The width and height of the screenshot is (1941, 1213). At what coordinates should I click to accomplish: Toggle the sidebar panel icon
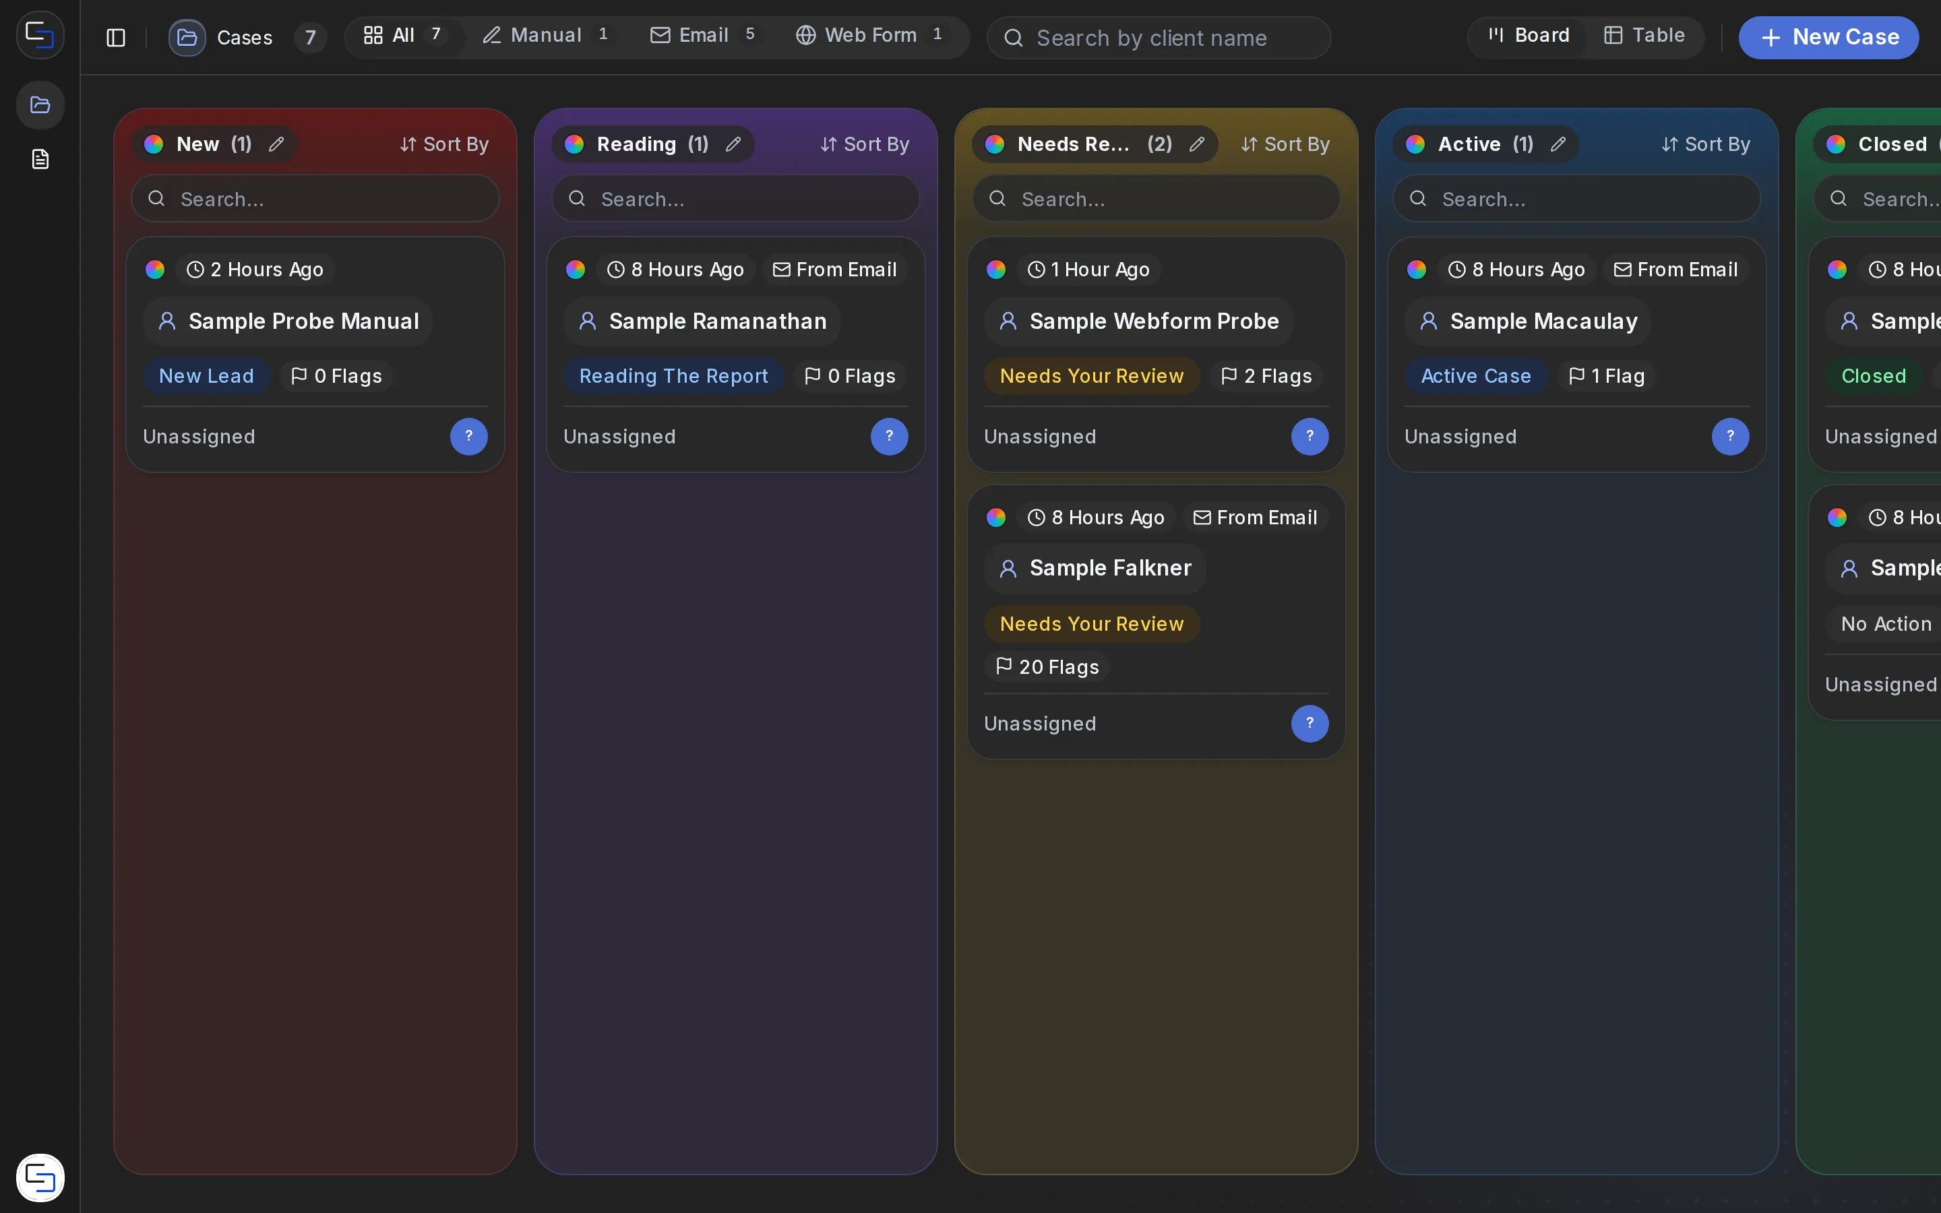(115, 38)
